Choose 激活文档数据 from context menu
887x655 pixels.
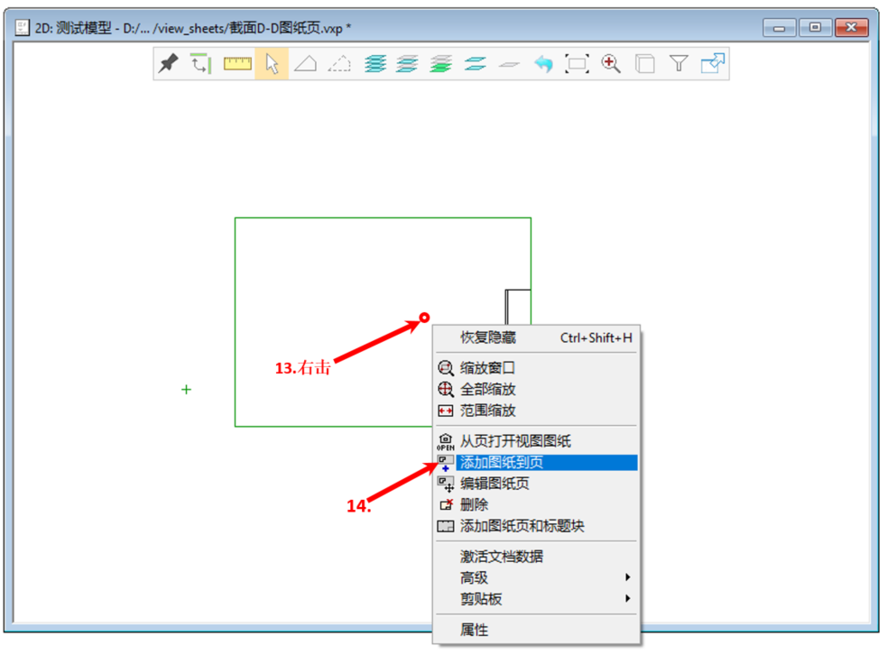point(536,557)
